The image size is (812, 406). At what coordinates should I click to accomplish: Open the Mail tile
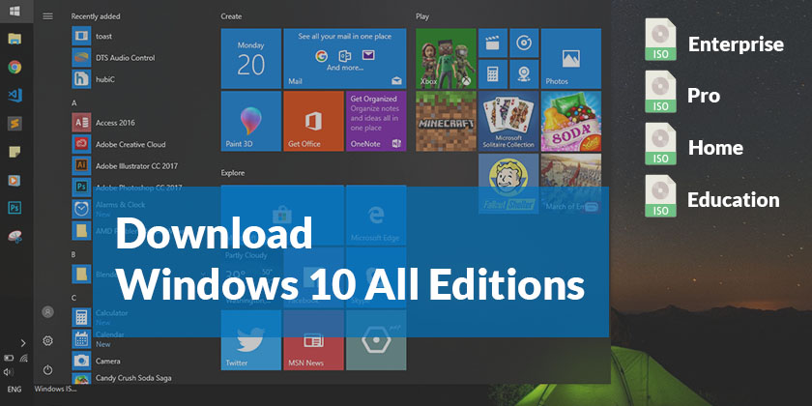(345, 59)
